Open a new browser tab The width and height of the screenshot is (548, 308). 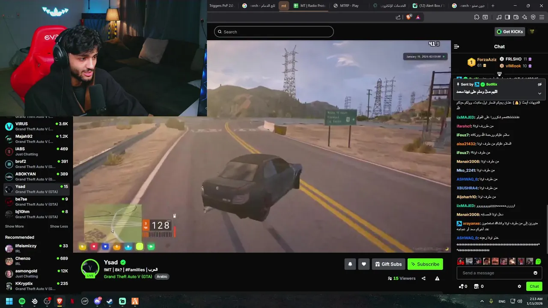493,6
